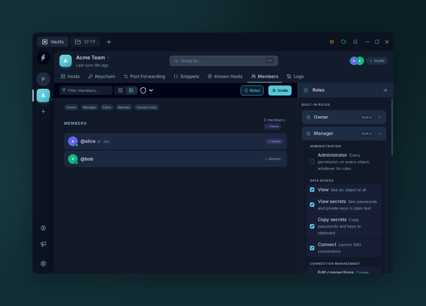Switch to list view of members
This screenshot has width=426, height=306.
click(x=131, y=90)
